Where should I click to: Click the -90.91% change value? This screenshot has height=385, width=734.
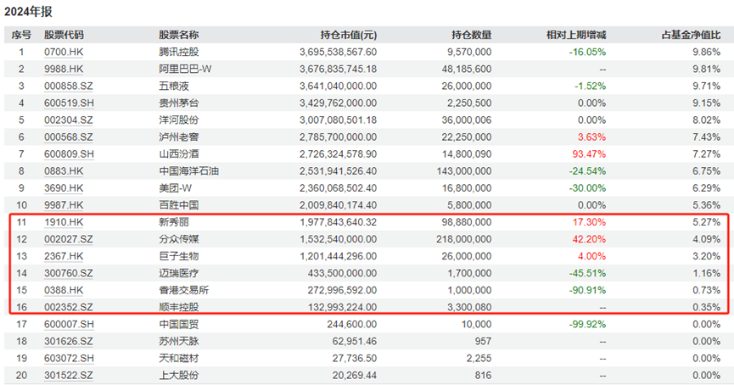tap(587, 290)
